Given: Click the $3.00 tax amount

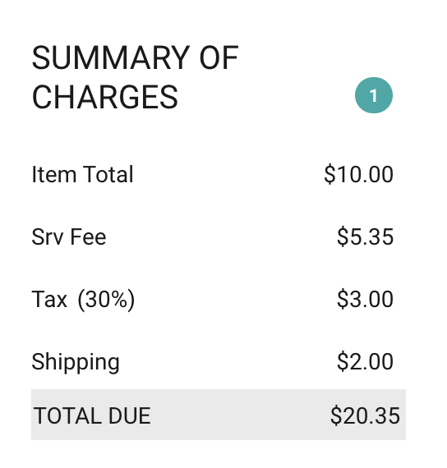Looking at the screenshot, I should tap(365, 299).
